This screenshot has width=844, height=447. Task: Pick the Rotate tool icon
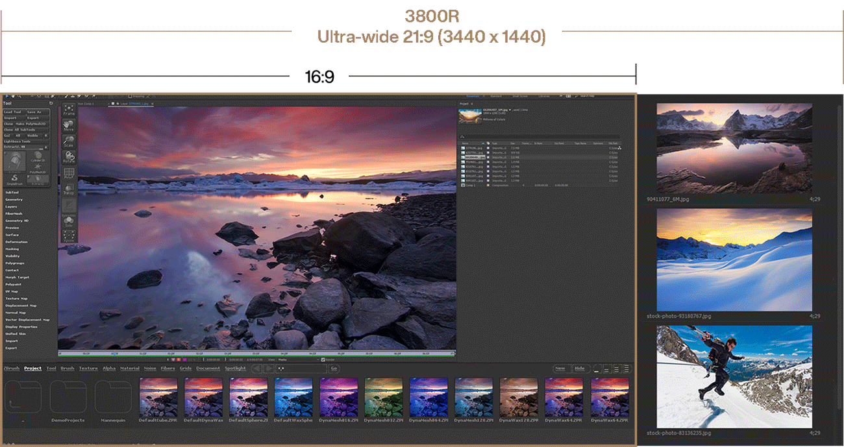[69, 158]
